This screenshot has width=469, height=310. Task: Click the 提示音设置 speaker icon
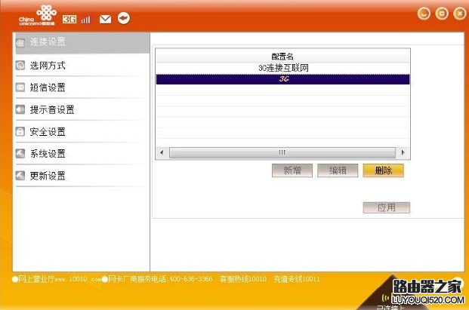click(x=20, y=109)
